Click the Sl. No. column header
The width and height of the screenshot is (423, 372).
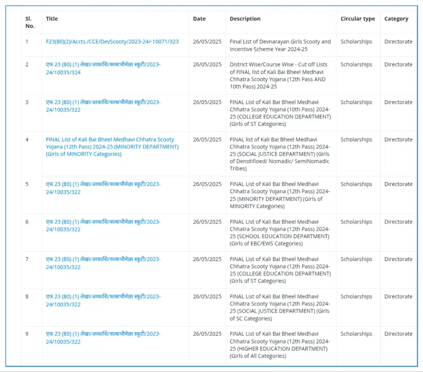click(30, 22)
